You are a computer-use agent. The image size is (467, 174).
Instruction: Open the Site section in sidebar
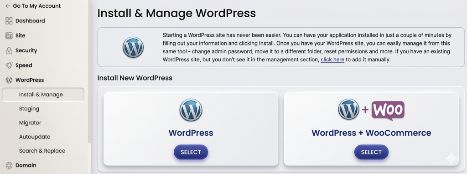tap(20, 35)
